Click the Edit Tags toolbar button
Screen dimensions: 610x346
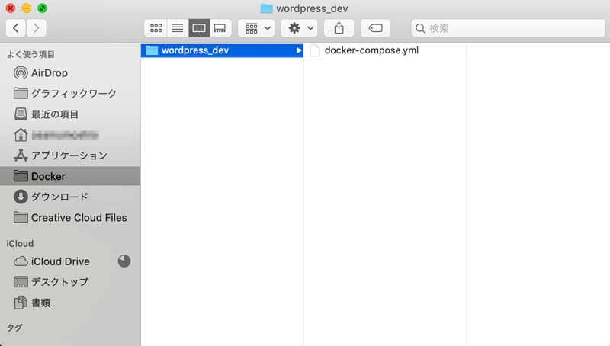[375, 28]
